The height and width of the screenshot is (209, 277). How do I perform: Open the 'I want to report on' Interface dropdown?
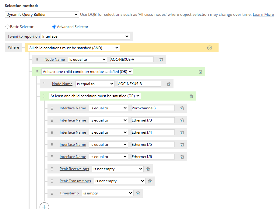pos(85,36)
